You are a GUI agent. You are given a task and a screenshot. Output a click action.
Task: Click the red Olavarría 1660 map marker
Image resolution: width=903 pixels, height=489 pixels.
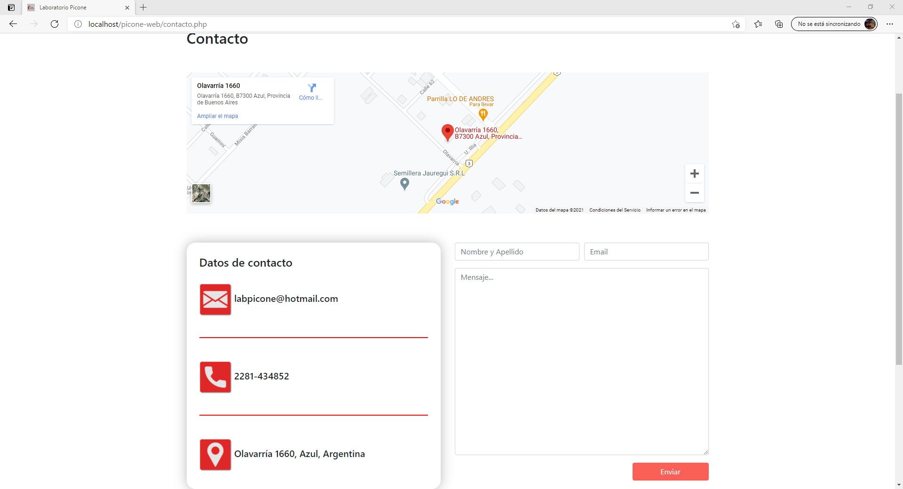tap(447, 132)
